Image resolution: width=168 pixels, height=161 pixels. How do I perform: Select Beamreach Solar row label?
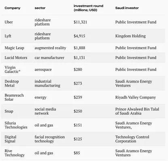pyautogui.click(x=14, y=97)
